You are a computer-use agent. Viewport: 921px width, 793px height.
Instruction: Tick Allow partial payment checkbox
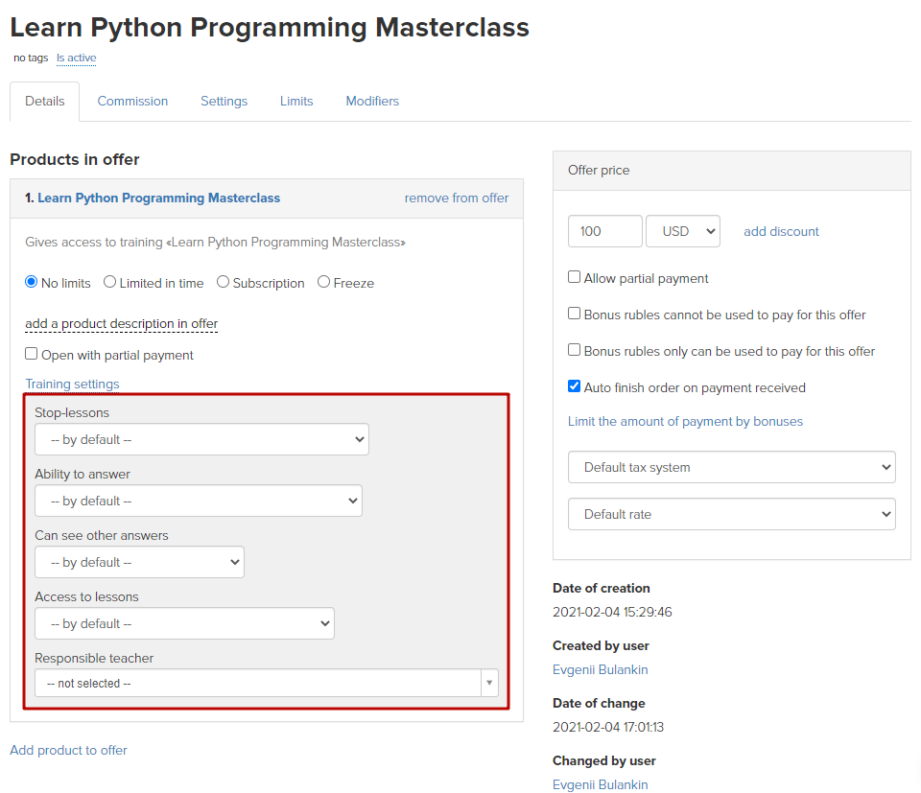574,277
